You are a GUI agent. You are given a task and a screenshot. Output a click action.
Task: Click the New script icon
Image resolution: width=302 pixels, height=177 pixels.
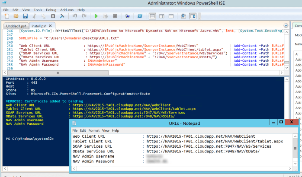tap(7, 17)
